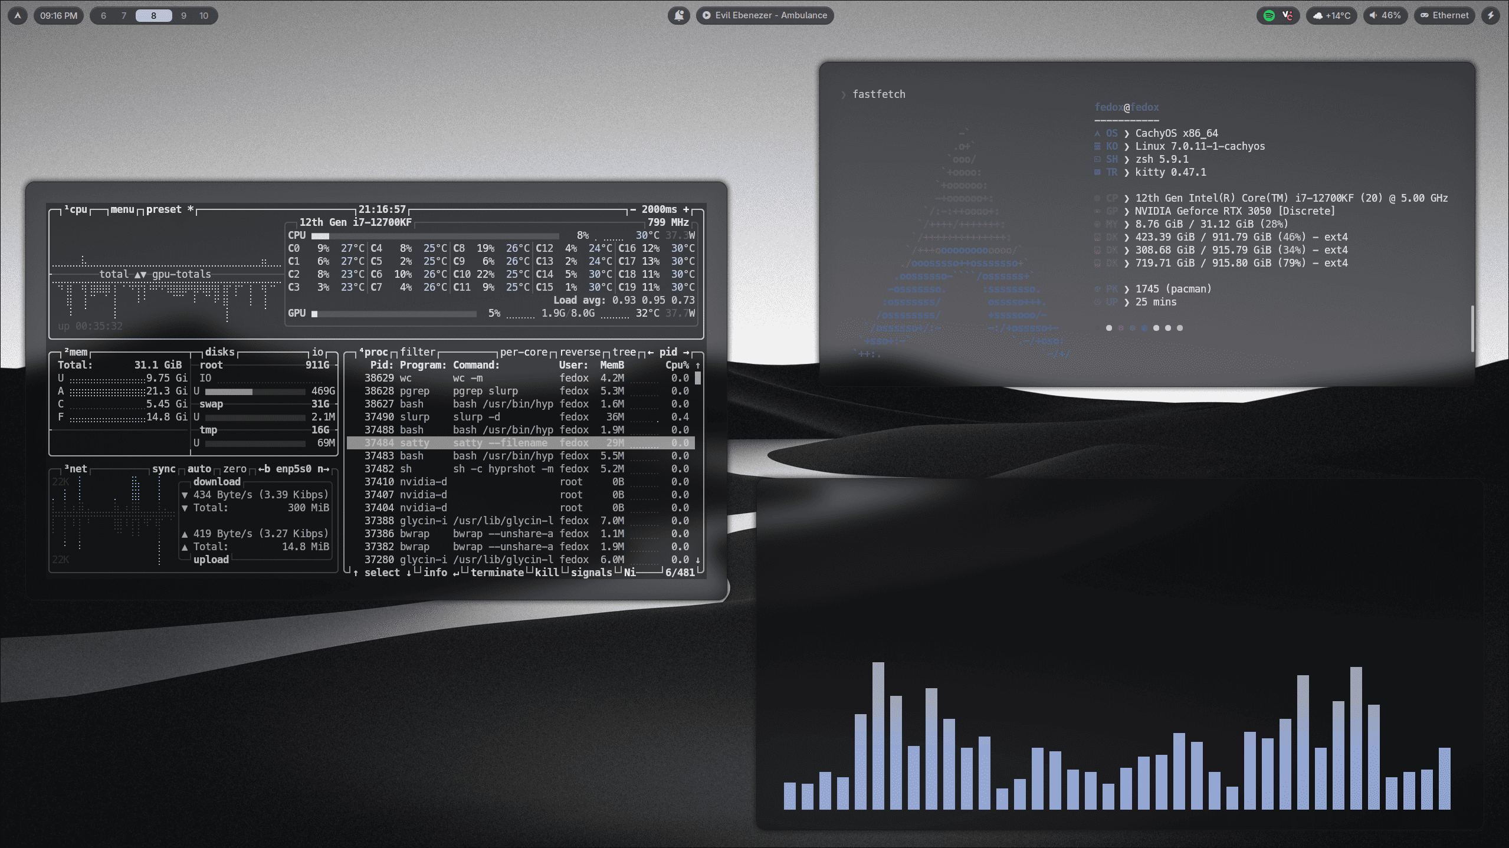Click CachyOS x86_64 line in fastfetch

pyautogui.click(x=1176, y=133)
